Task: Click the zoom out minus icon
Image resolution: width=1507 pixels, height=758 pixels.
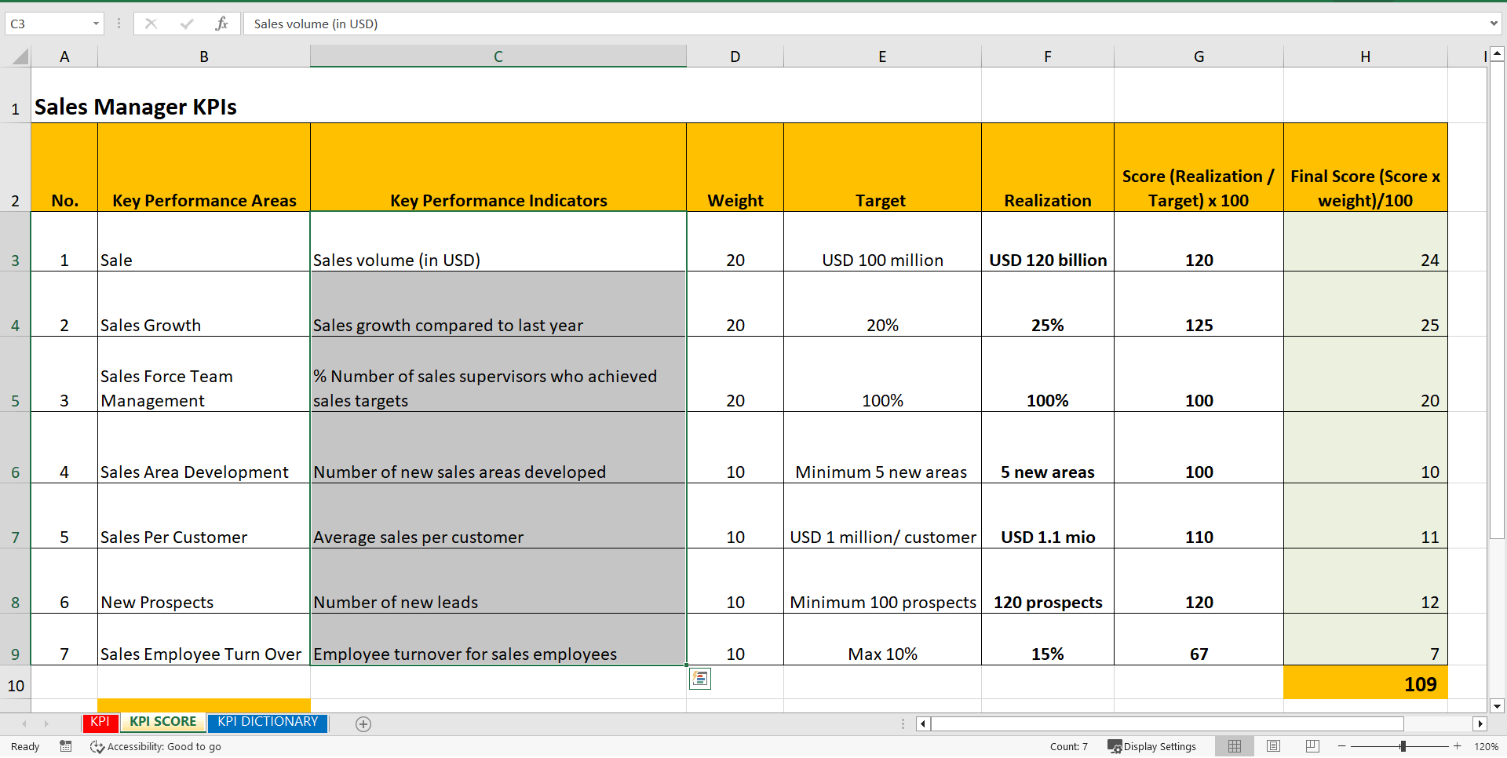Action: click(x=1342, y=746)
